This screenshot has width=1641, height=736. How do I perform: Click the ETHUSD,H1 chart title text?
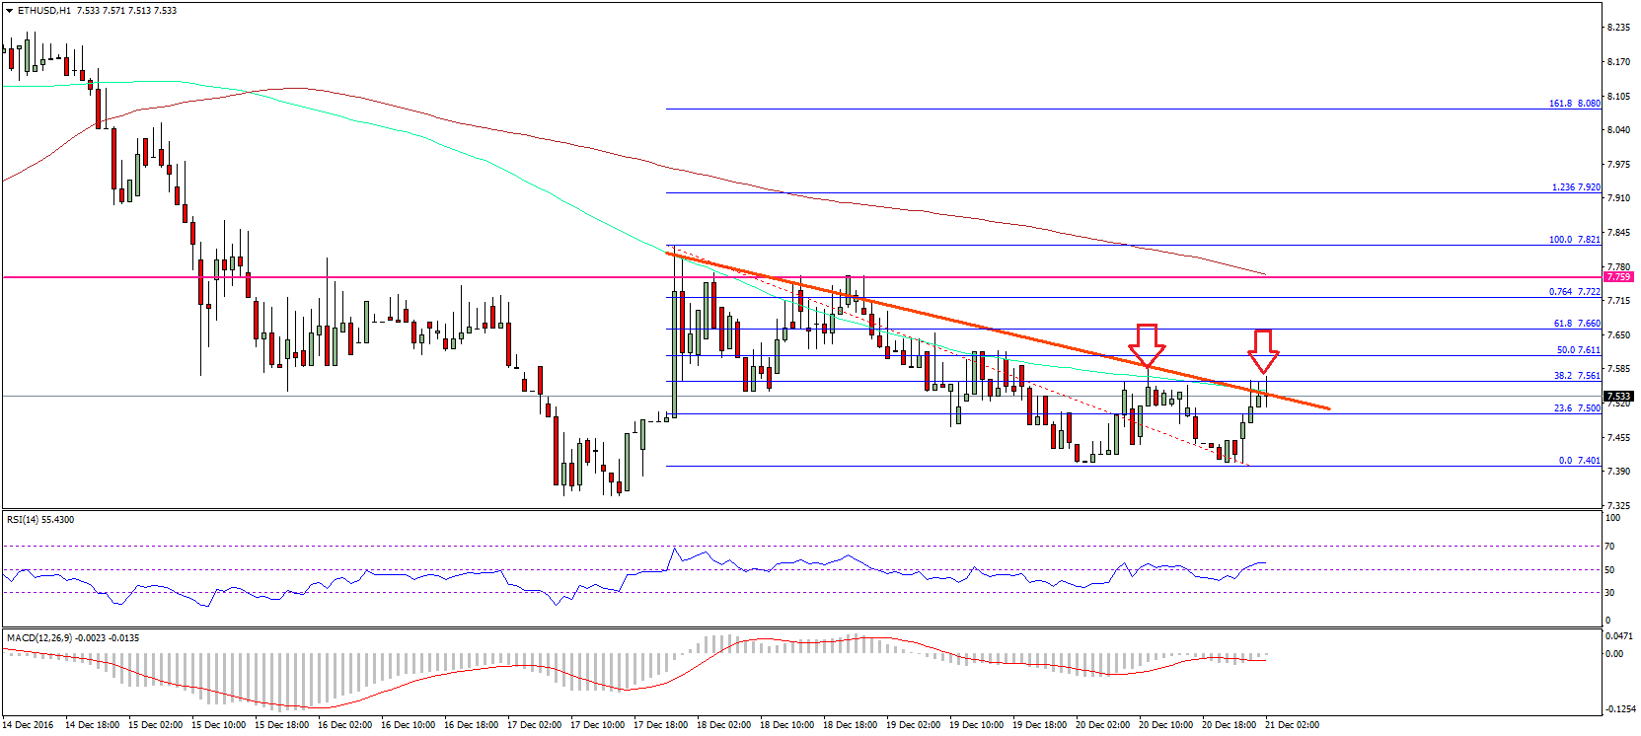(x=44, y=11)
